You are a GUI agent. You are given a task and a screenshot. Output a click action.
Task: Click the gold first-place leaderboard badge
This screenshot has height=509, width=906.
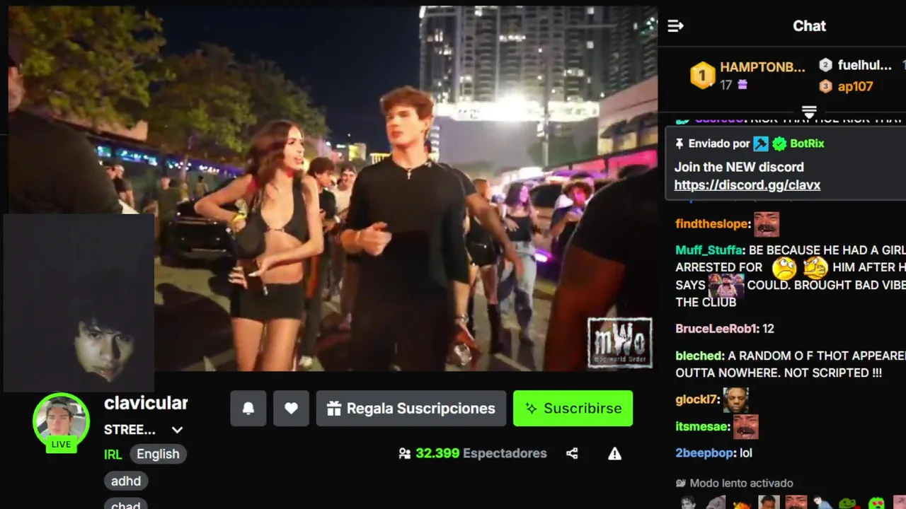702,76
